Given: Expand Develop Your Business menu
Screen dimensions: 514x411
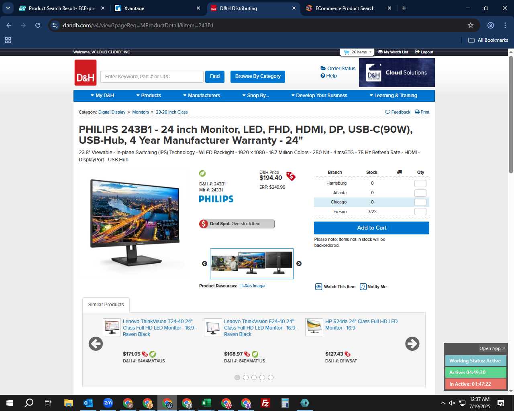Looking at the screenshot, I should tap(319, 96).
